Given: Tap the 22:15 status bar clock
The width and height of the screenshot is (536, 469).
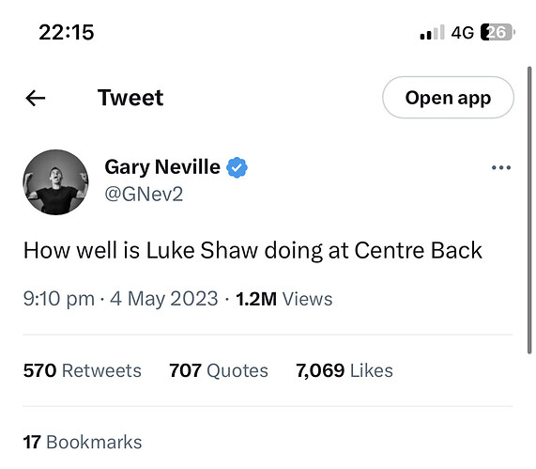Looking at the screenshot, I should (x=67, y=33).
